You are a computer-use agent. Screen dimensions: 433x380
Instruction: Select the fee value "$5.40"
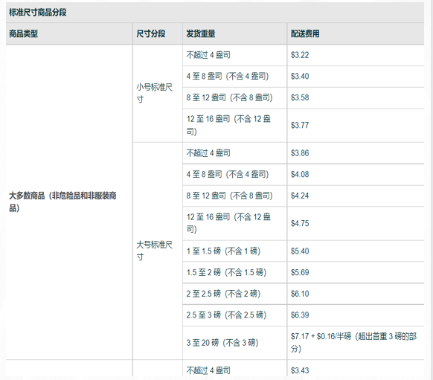point(300,251)
